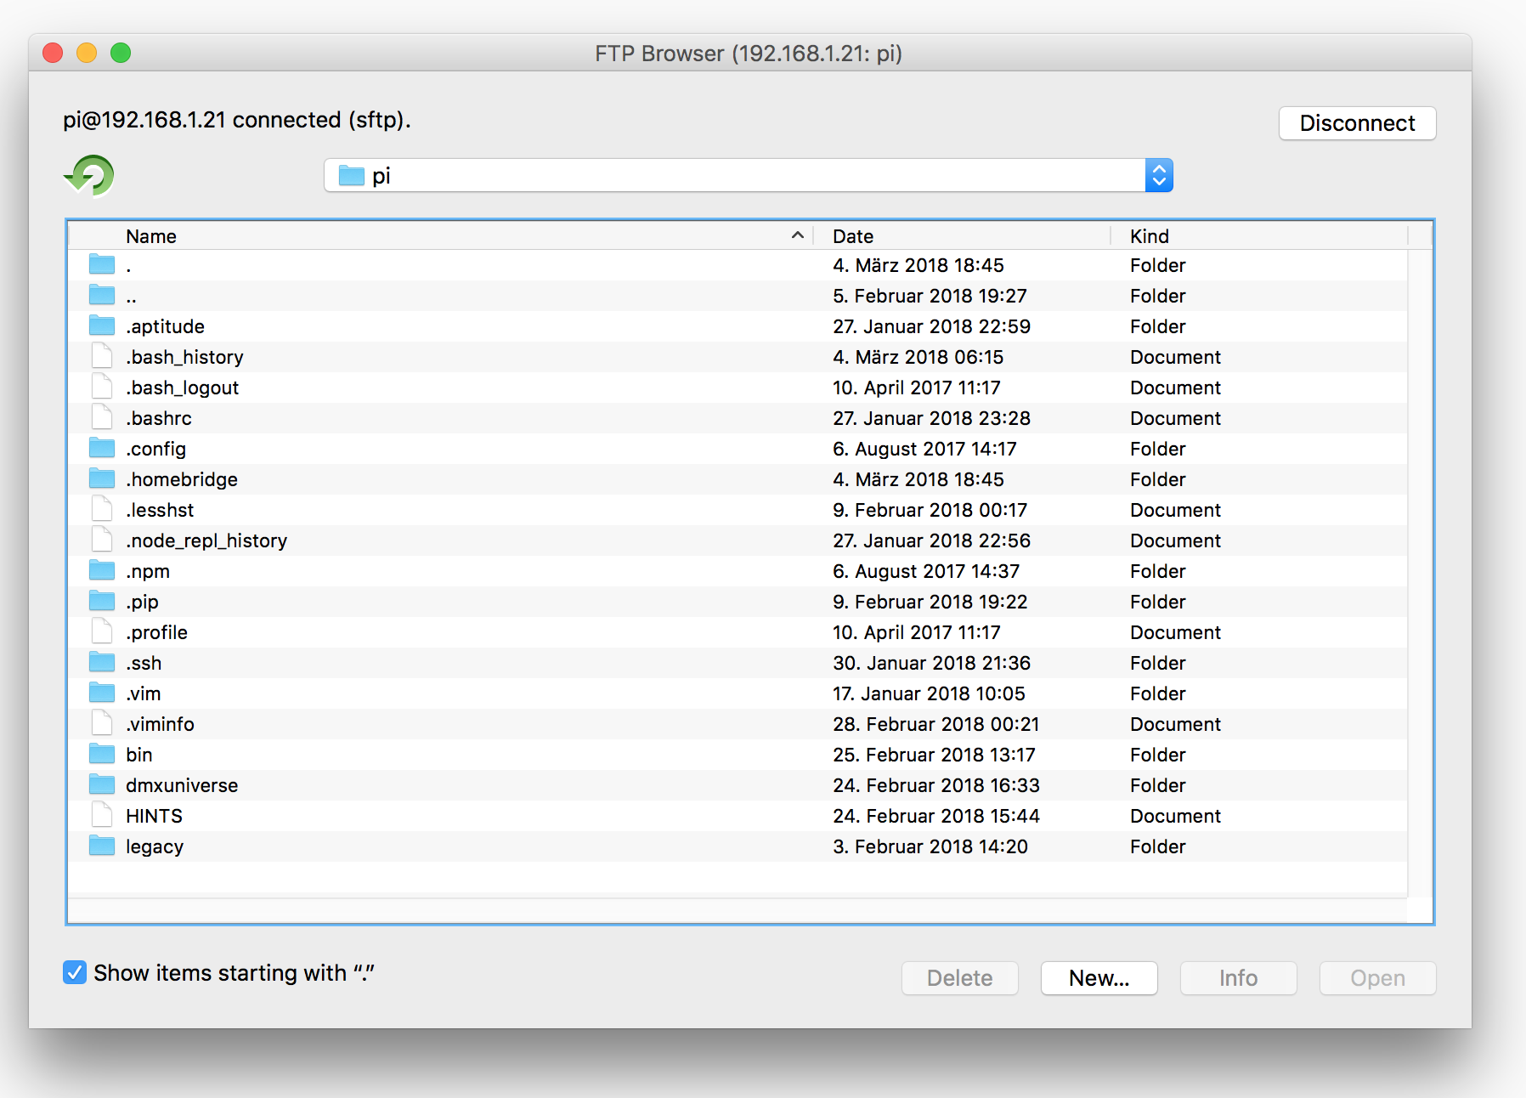Click the dmxuniverse folder icon

click(x=102, y=785)
